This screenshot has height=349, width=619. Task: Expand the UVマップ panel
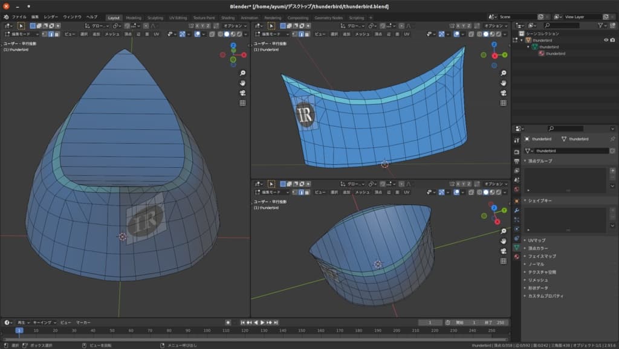click(536, 240)
